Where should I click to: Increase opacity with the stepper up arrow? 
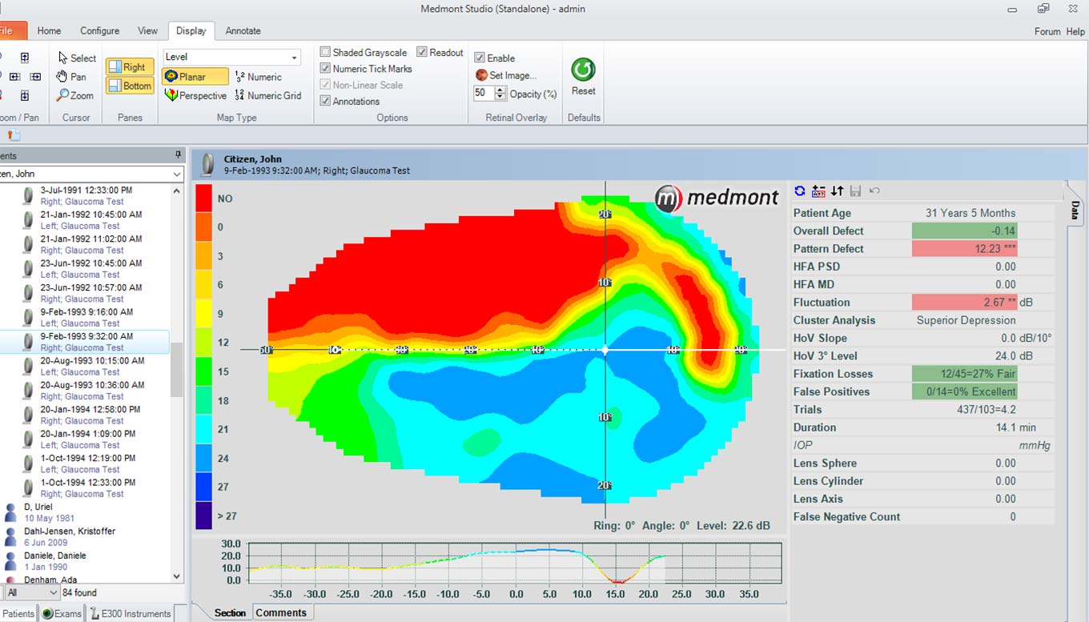tap(501, 90)
